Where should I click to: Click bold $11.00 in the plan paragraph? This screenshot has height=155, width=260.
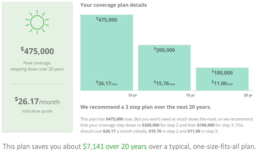[194, 131]
